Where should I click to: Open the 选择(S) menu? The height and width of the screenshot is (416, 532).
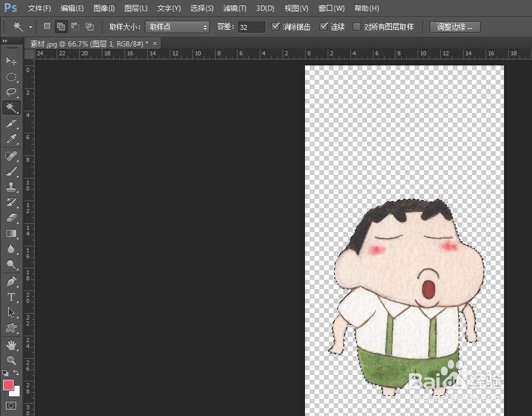click(202, 8)
